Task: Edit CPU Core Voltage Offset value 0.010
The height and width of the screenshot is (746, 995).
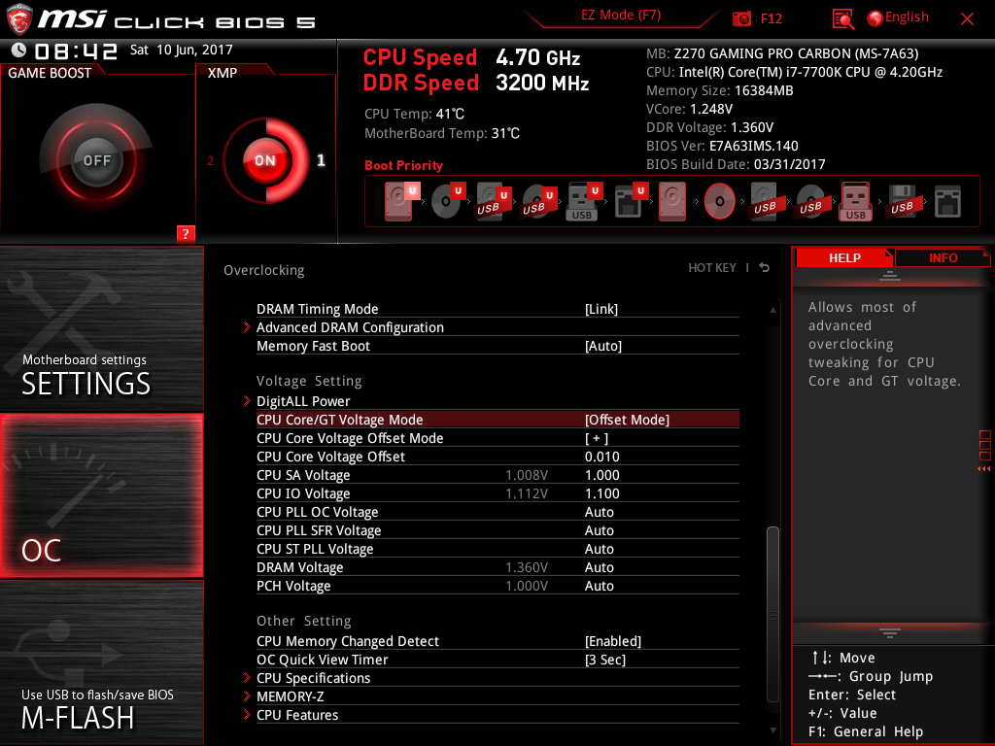Action: 602,457
